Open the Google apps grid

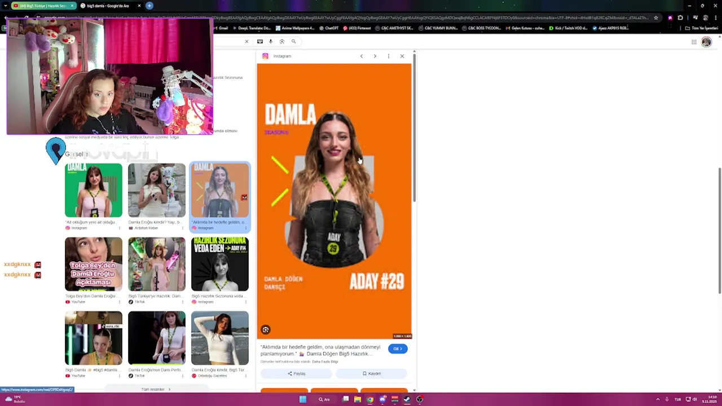tap(694, 42)
